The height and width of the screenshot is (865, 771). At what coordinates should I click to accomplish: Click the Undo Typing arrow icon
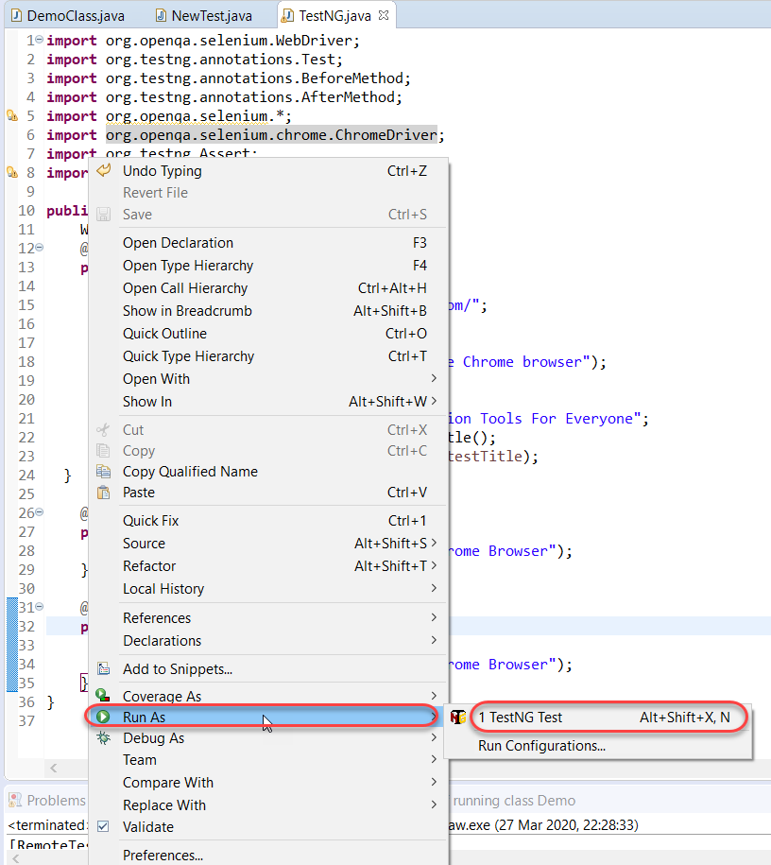tap(104, 170)
